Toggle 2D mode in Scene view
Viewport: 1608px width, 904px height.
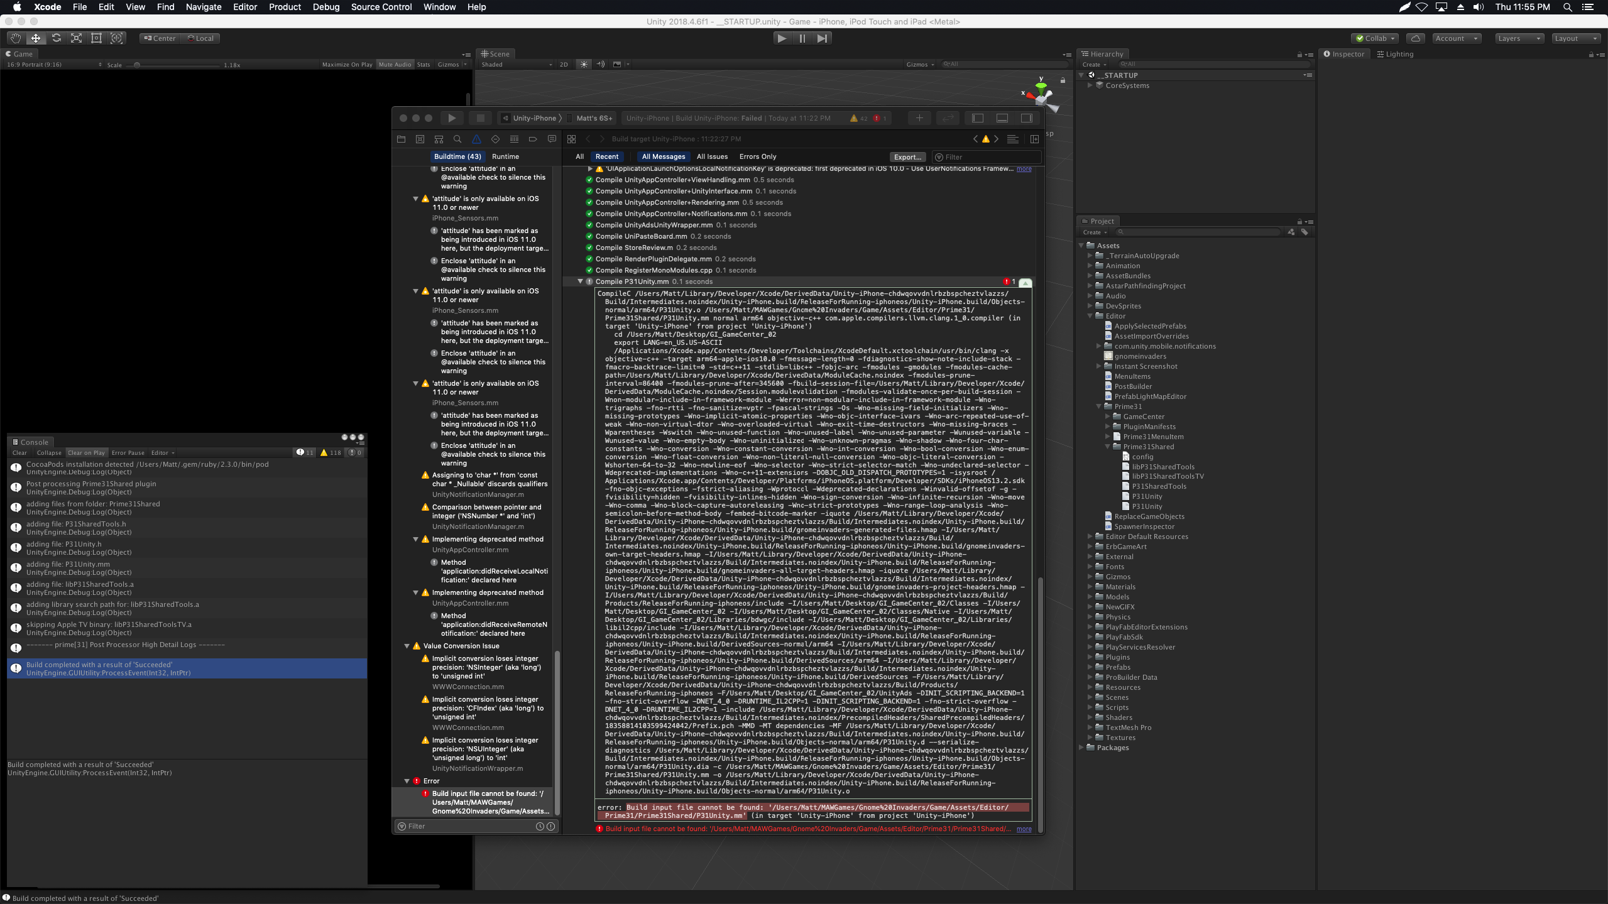(564, 64)
